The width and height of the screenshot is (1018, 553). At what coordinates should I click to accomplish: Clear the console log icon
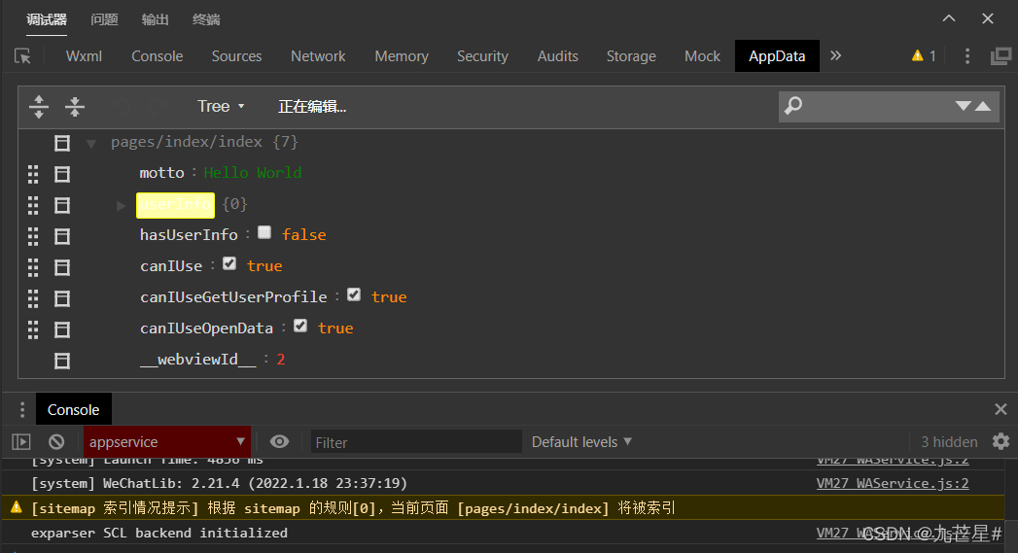point(56,442)
